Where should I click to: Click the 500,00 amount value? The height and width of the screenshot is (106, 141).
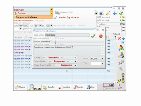pos(117,34)
